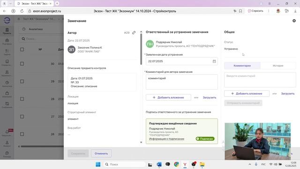The image size is (300, 169).
Task: Click Добавить вложение under responsible's comment
Action: point(168,97)
